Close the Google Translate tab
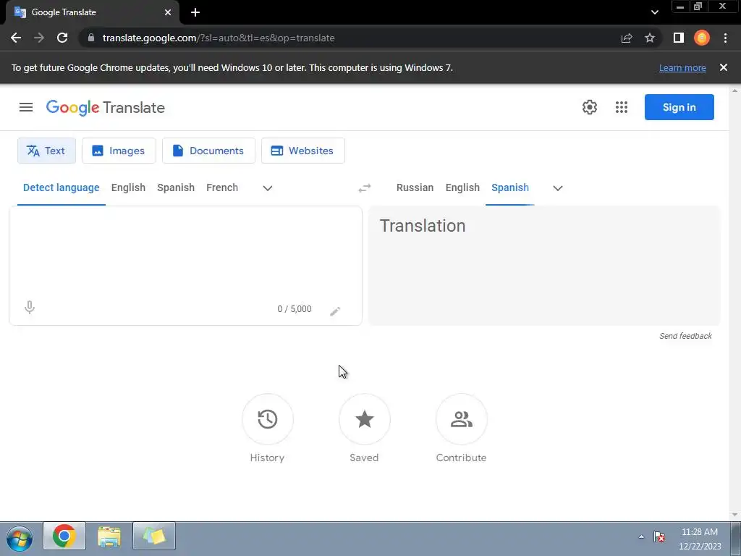Screen dimensions: 741x556 click(x=168, y=12)
